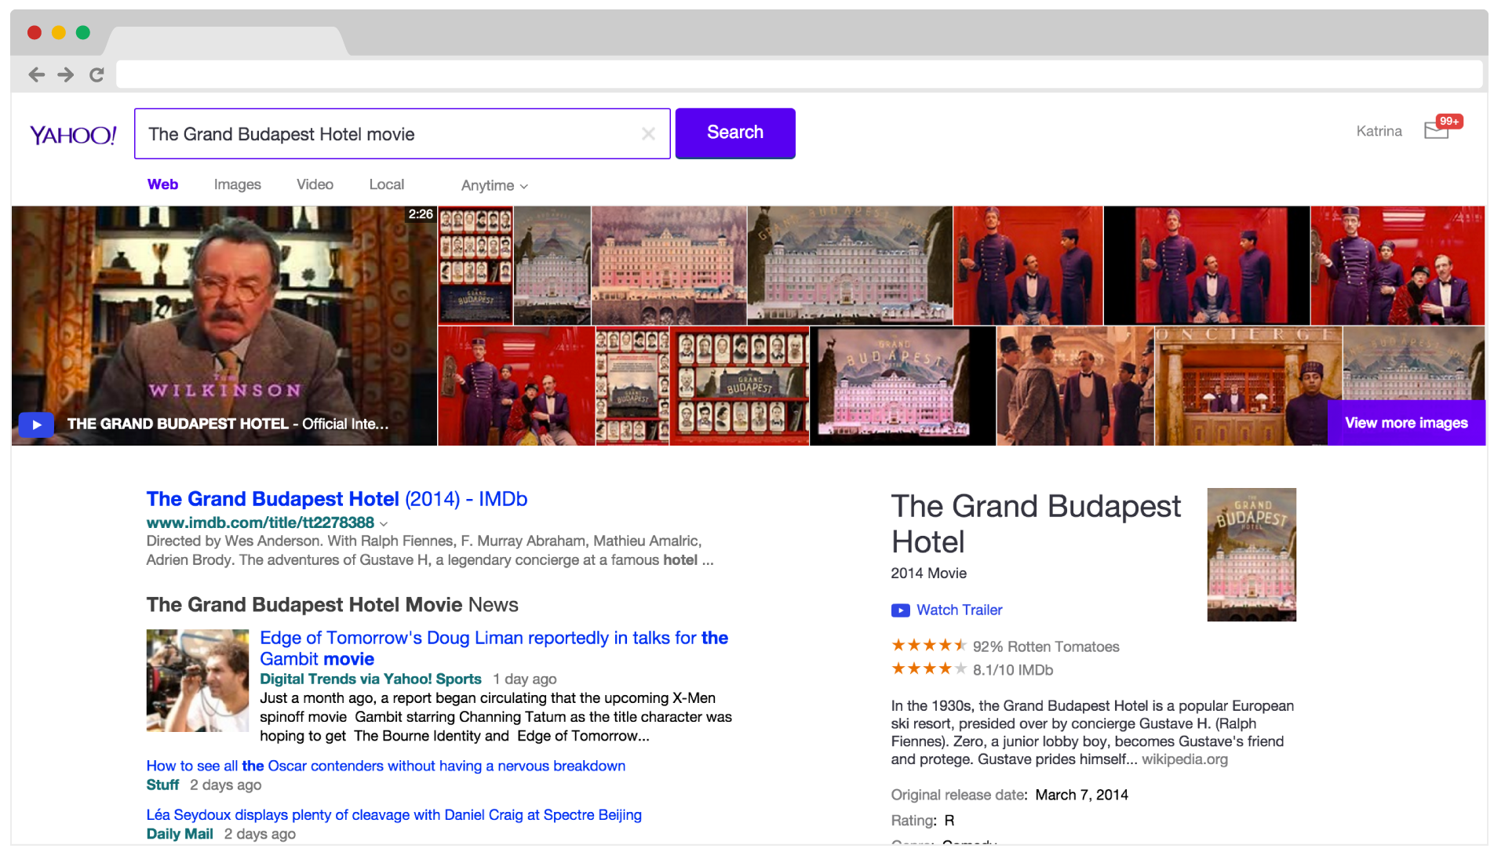Open the mail envelope icon
This screenshot has width=1494, height=863.
point(1436,131)
